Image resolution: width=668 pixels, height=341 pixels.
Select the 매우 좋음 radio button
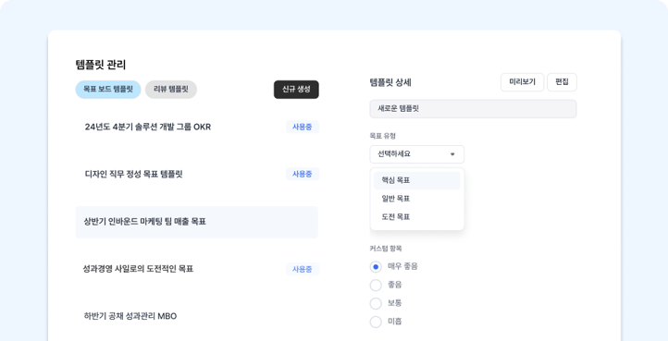click(376, 267)
